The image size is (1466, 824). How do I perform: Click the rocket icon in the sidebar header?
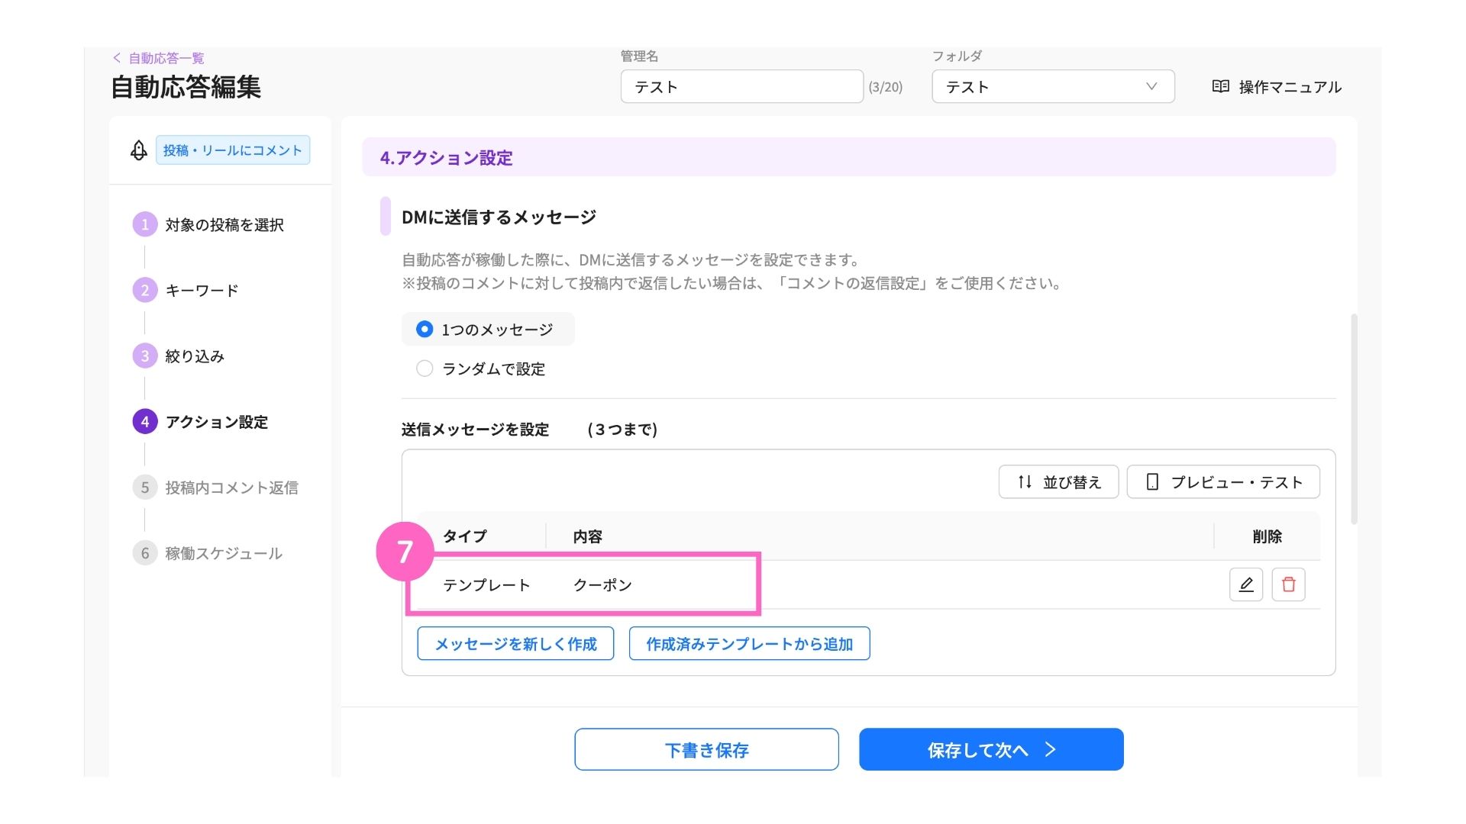(138, 150)
